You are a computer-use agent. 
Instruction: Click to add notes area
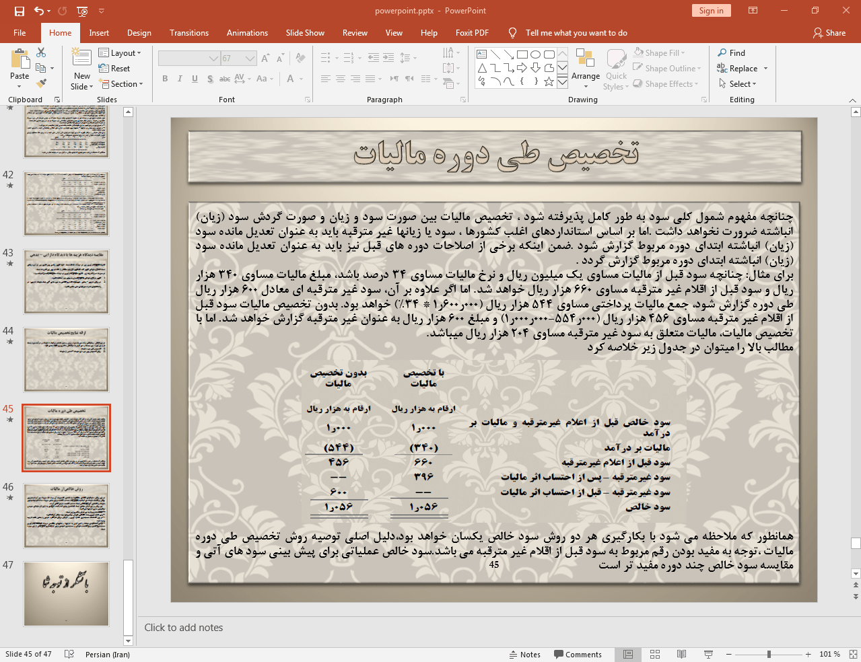click(x=184, y=628)
